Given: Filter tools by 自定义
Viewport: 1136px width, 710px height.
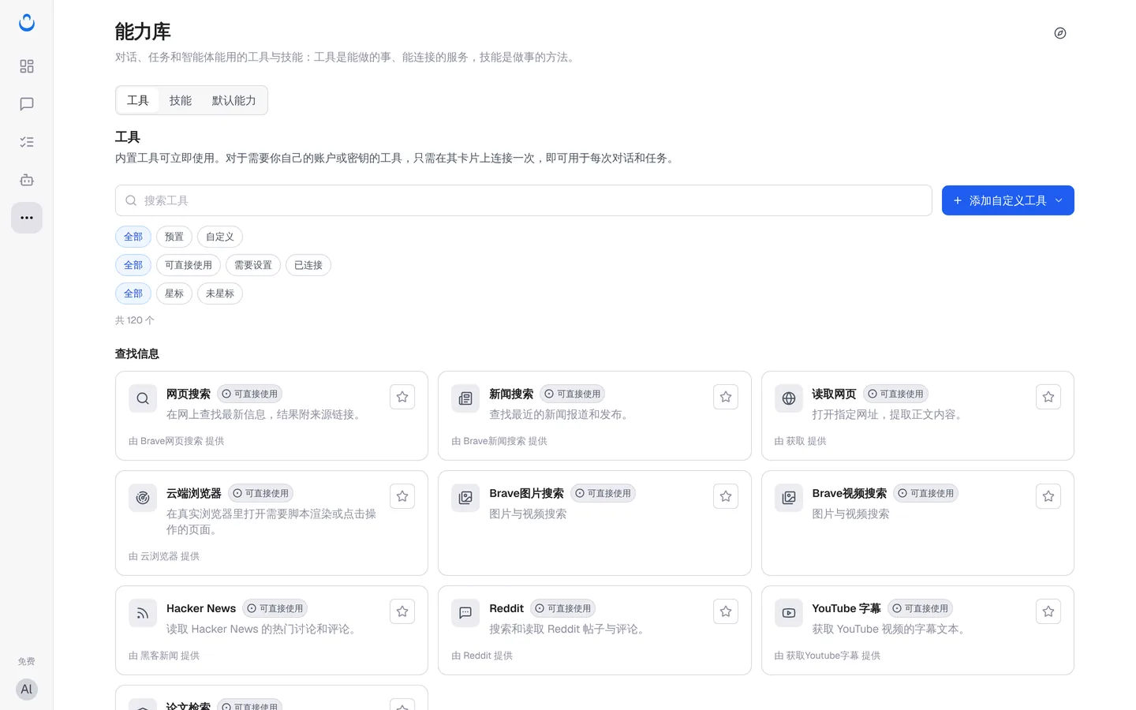Looking at the screenshot, I should [220, 237].
